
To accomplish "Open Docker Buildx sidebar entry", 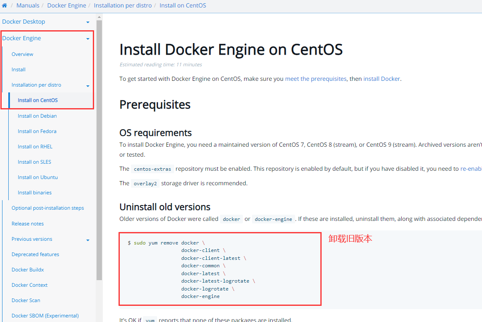I will pyautogui.click(x=27, y=270).
